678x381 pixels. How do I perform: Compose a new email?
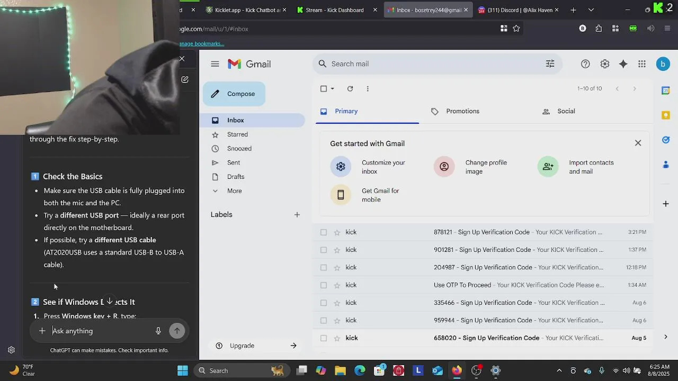click(234, 94)
